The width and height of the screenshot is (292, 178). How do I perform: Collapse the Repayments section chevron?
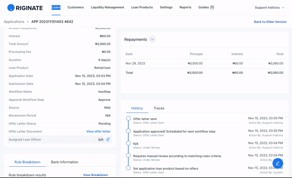pyautogui.click(x=152, y=39)
